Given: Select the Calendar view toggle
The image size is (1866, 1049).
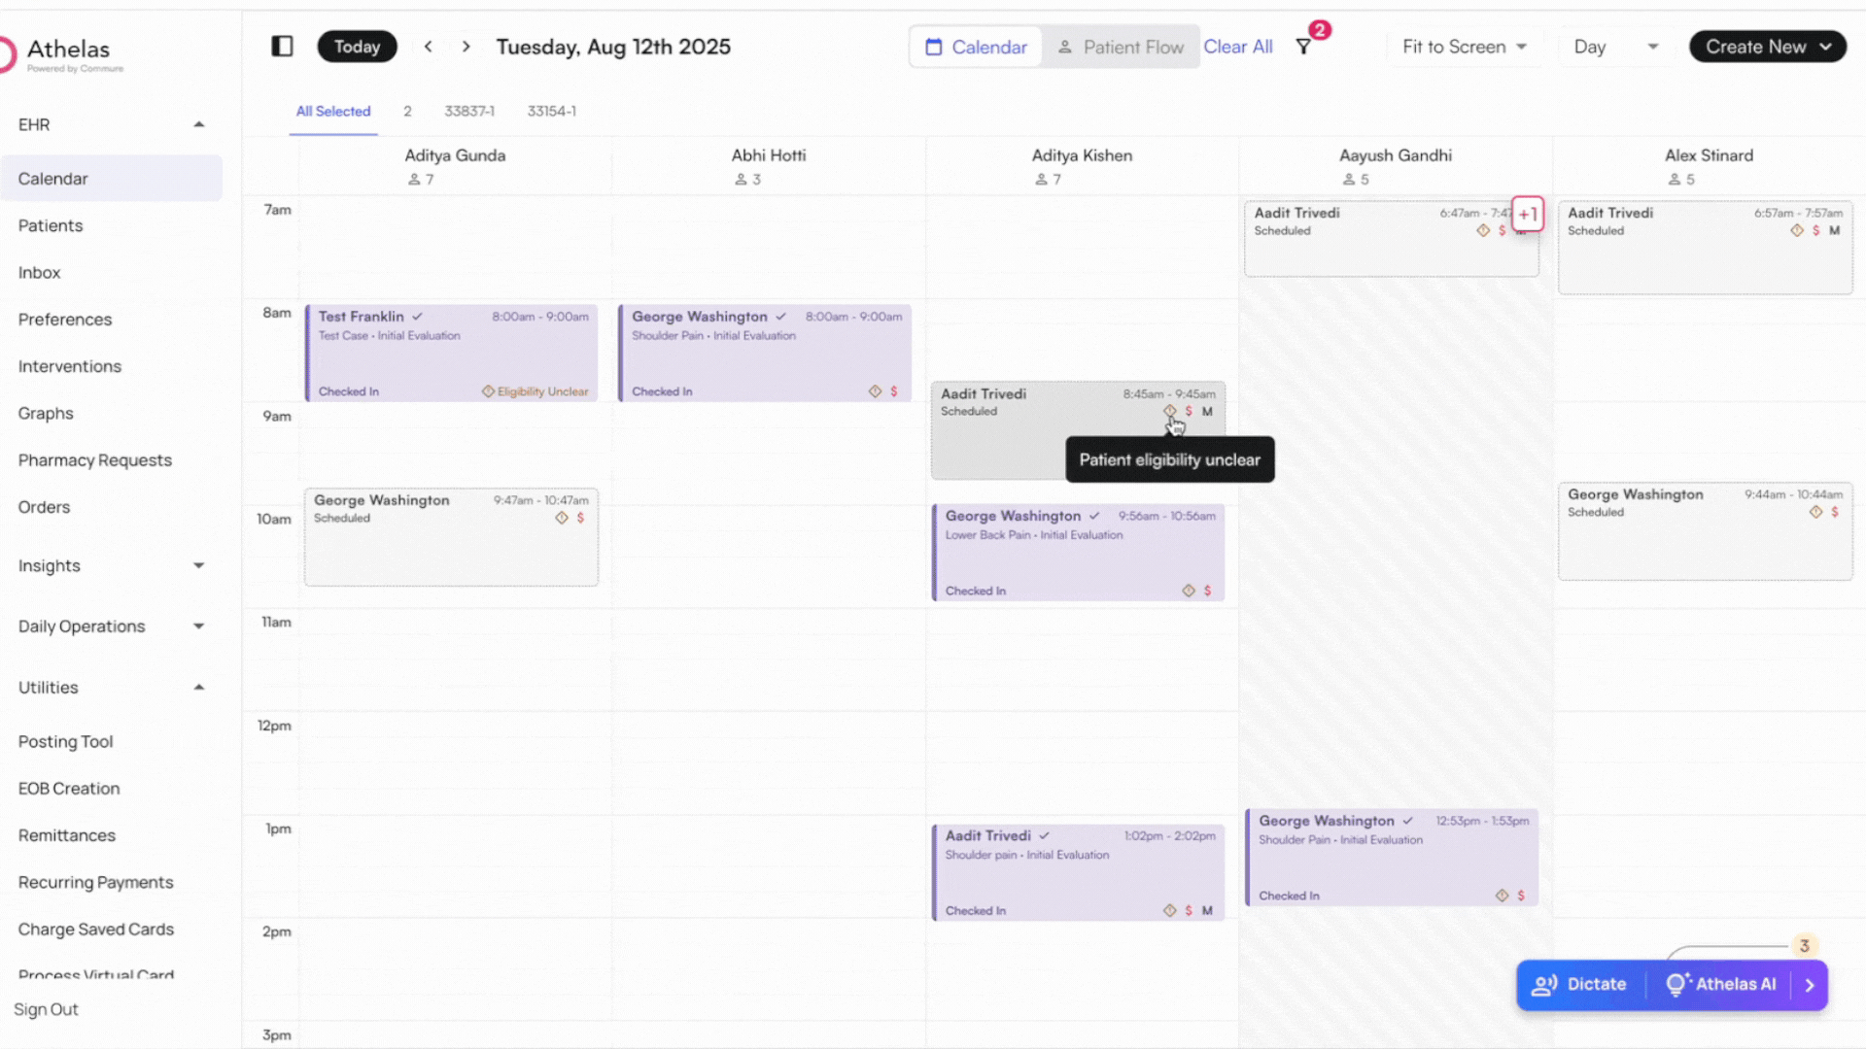Looking at the screenshot, I should pos(975,46).
